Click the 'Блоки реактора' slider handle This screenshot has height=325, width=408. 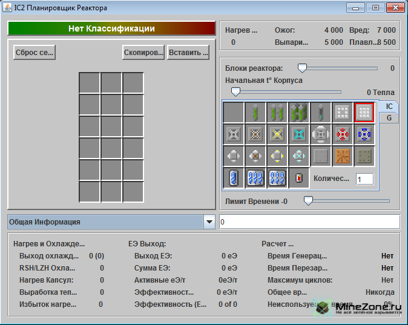302,68
